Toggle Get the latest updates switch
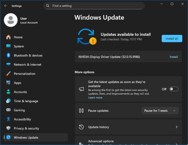Viewport: 188px width, 145px height. (174, 89)
